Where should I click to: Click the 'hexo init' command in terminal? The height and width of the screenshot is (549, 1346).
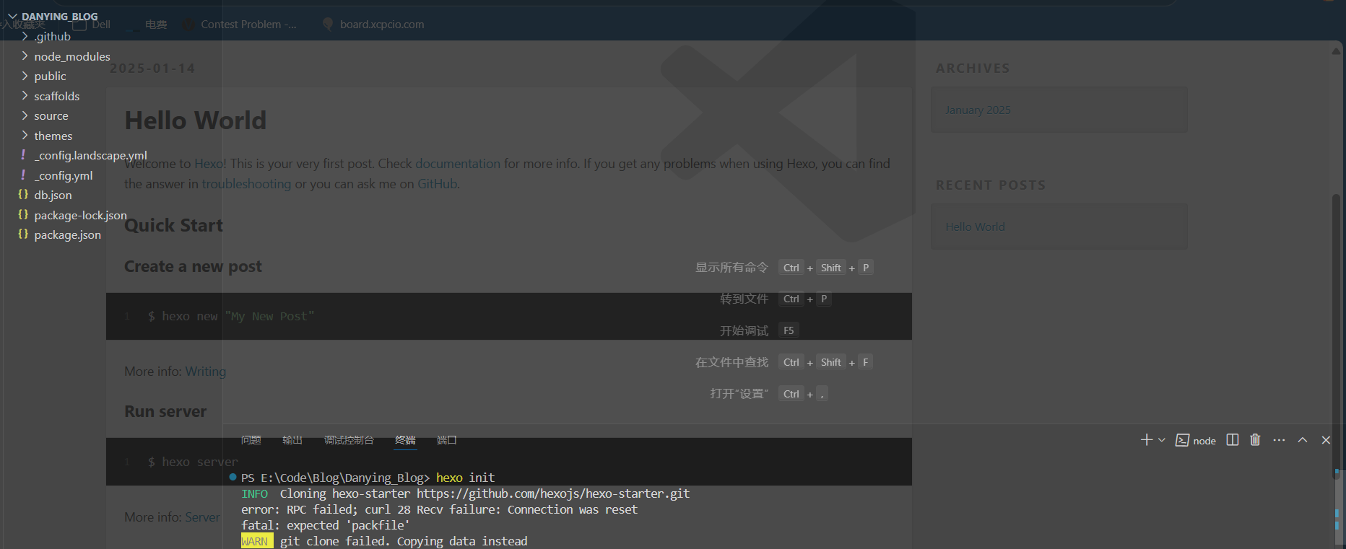(465, 478)
